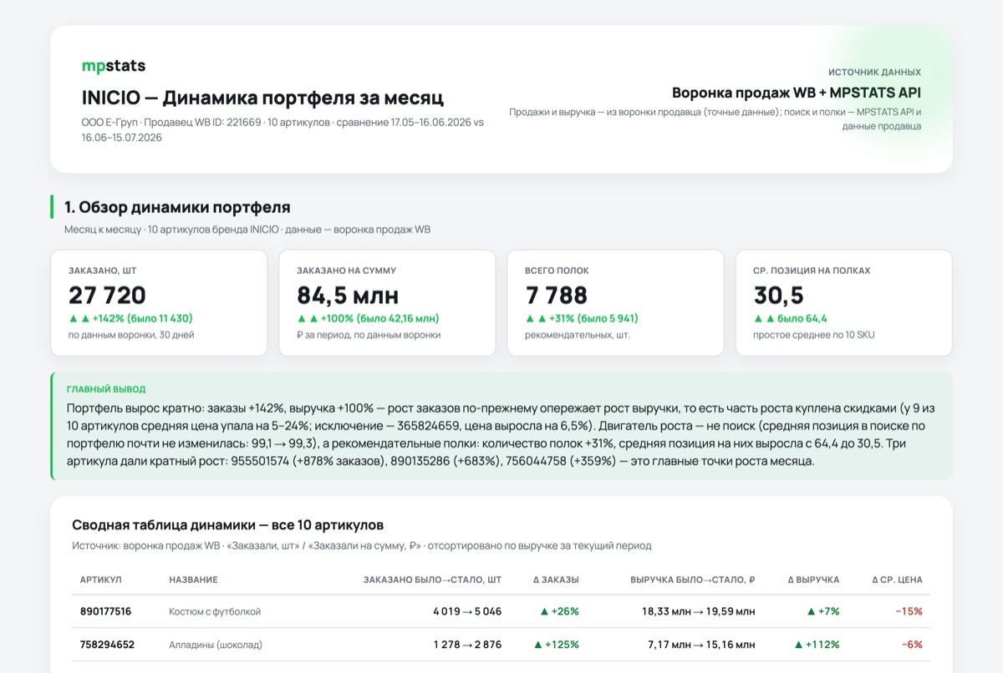
Task: Click the product name 'Костюм с футболкой'
Action: (x=215, y=611)
